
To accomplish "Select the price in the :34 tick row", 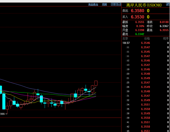I will click(x=145, y=105).
